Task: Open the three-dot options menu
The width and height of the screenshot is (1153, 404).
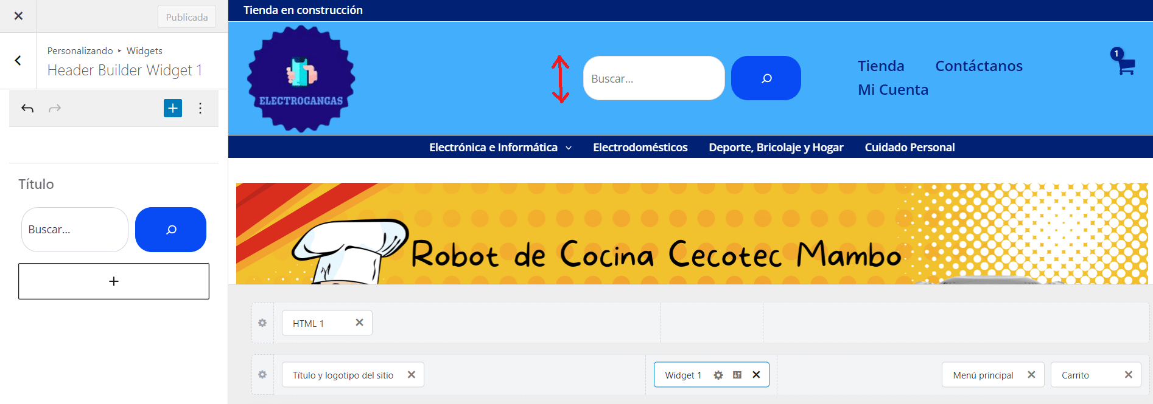Action: 200,108
